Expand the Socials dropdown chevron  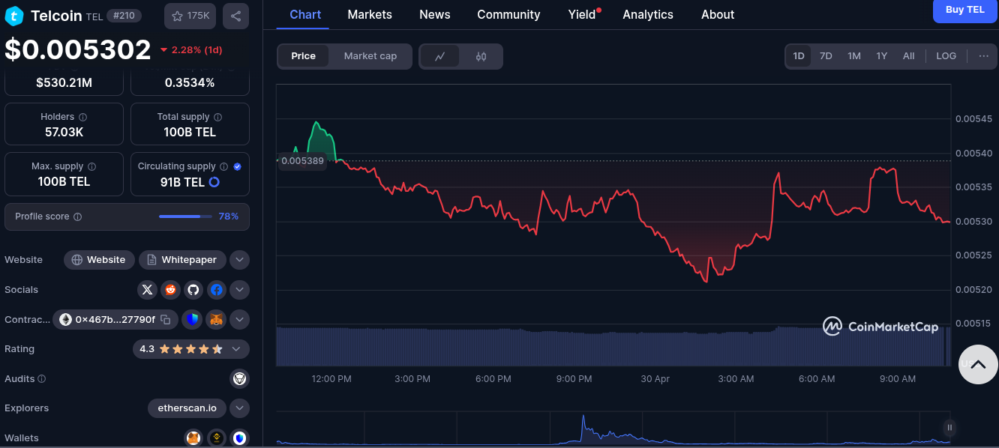tap(239, 290)
